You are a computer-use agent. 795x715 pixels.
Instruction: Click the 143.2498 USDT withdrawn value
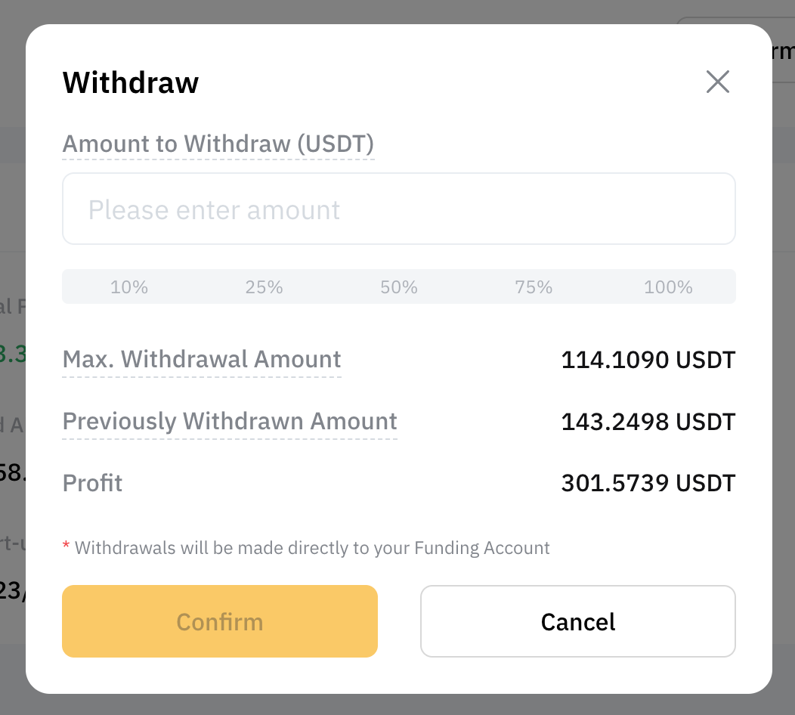coord(648,422)
